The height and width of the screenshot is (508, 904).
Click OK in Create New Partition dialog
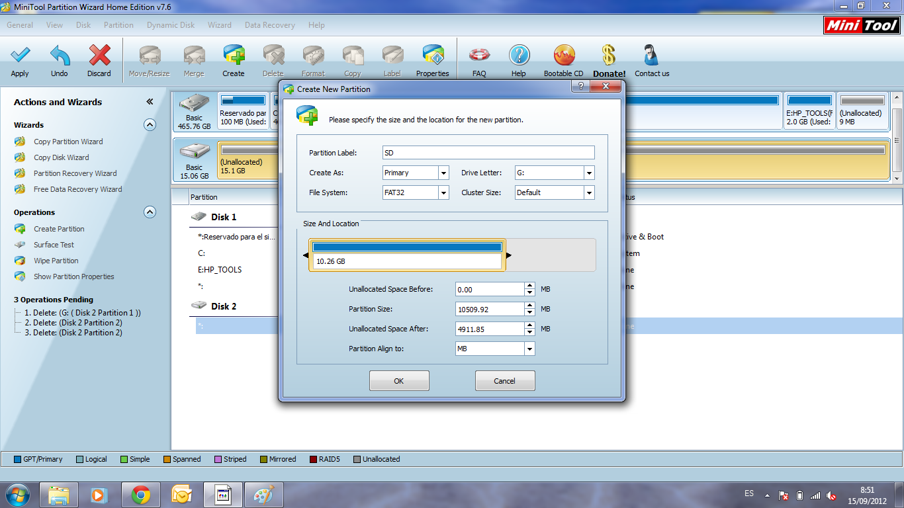click(399, 381)
